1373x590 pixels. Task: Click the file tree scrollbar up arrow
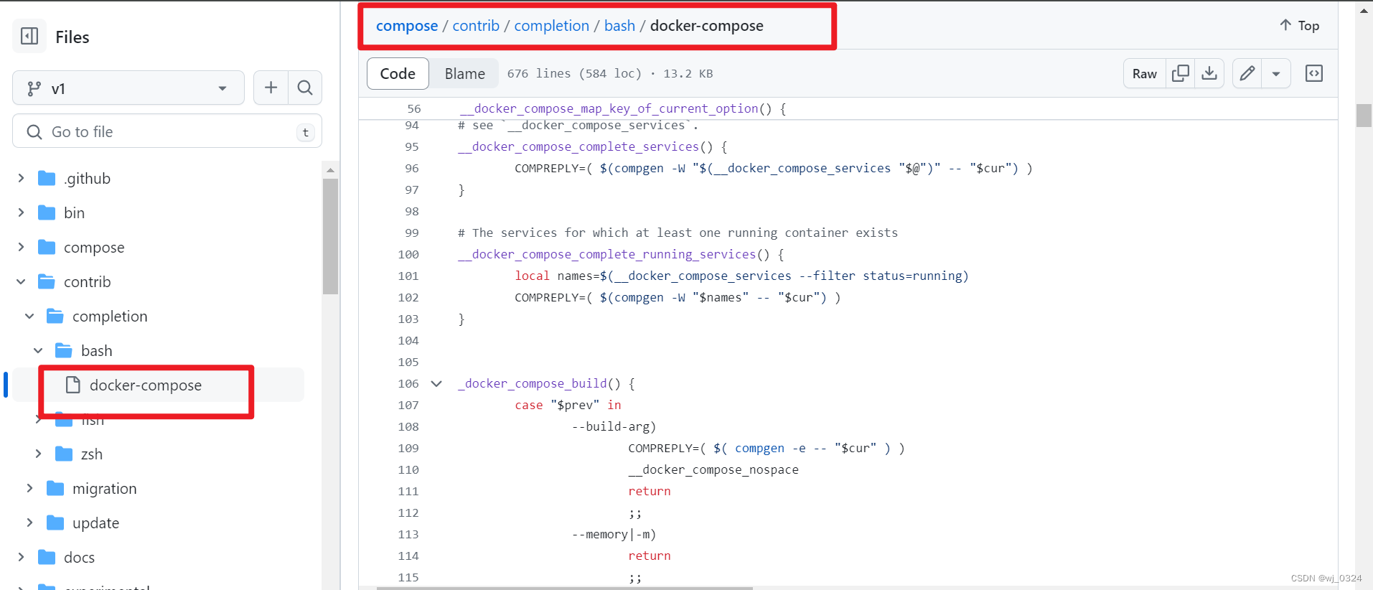330,170
